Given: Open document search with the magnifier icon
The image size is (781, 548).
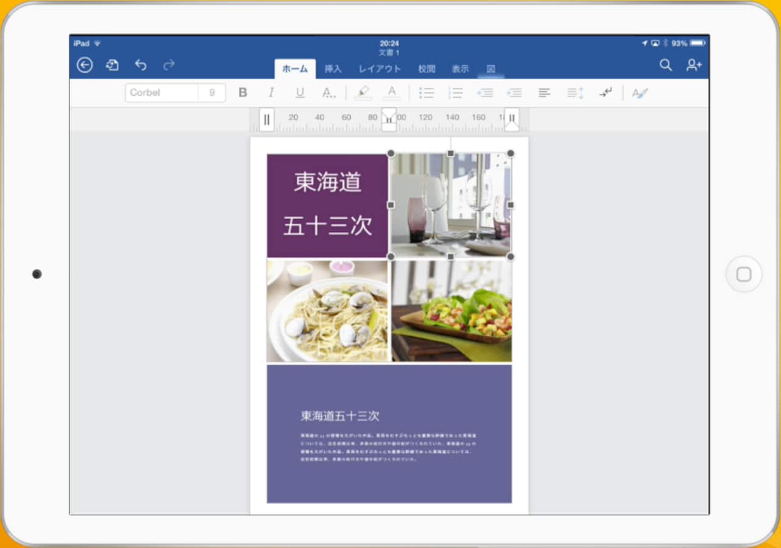Looking at the screenshot, I should coord(665,65).
